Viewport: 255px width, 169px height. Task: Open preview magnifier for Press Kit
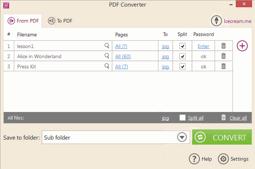click(107, 66)
